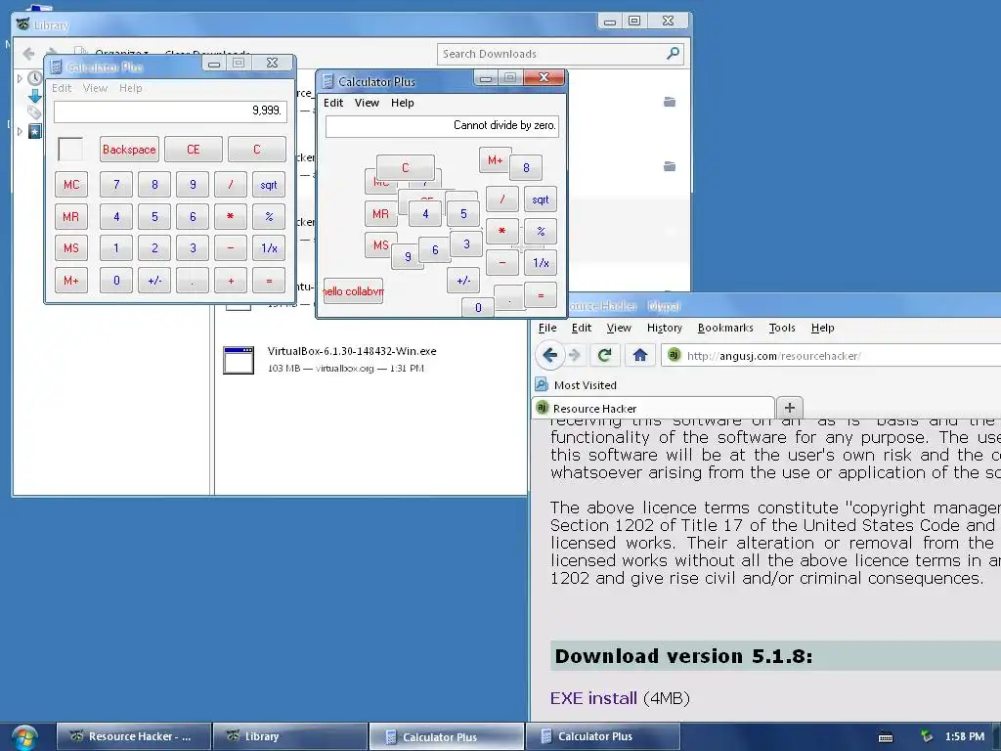Select the Resource Hacker browser tab
This screenshot has width=1001, height=751.
click(652, 408)
